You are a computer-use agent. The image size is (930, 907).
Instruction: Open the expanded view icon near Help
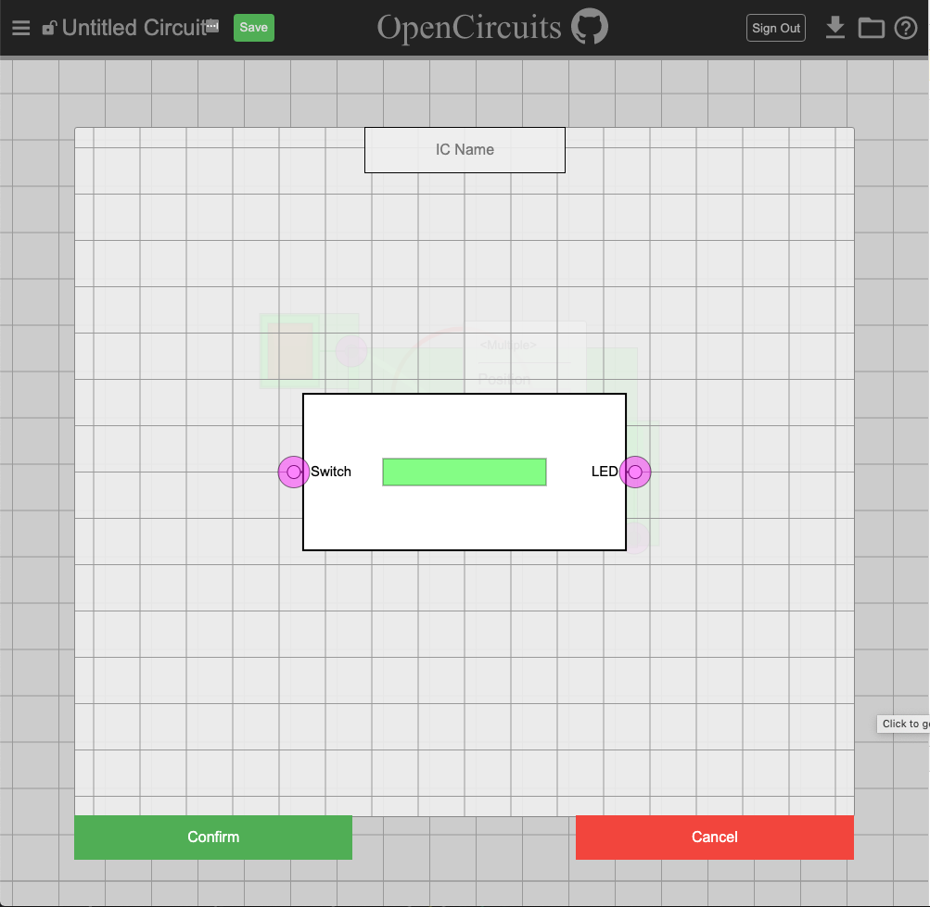(x=871, y=28)
